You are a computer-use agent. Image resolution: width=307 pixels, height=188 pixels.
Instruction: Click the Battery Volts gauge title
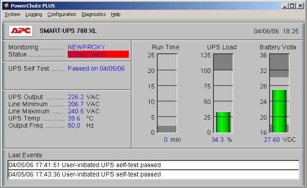coord(278,47)
